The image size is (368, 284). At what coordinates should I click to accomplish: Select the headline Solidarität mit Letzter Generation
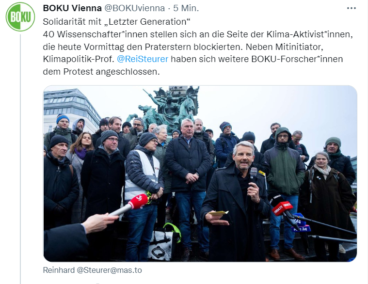pyautogui.click(x=116, y=22)
